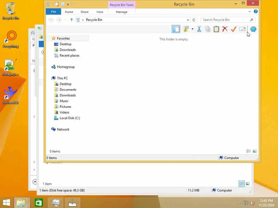278x208 pixels.
Task: Click the Cut scissors icon
Action: [x=199, y=29]
